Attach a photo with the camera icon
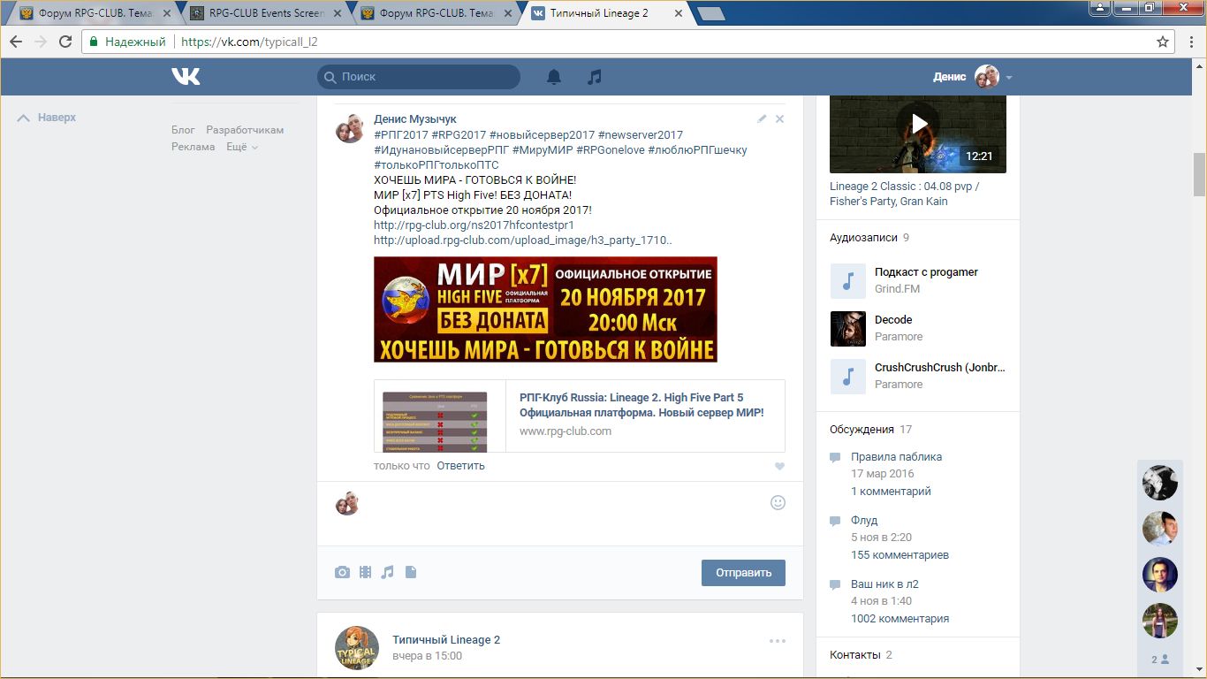 (x=342, y=572)
